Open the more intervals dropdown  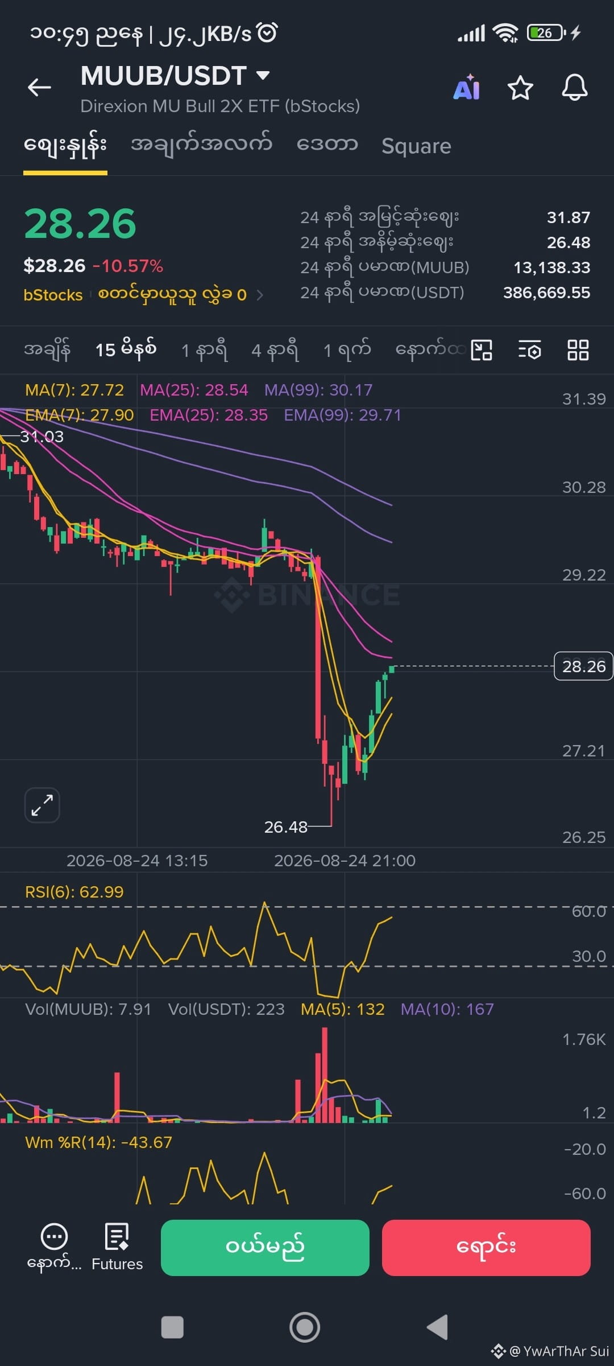pyautogui.click(x=430, y=349)
